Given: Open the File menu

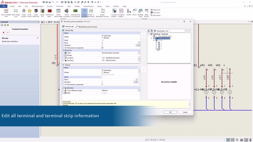Looking at the screenshot, I should [3, 6].
